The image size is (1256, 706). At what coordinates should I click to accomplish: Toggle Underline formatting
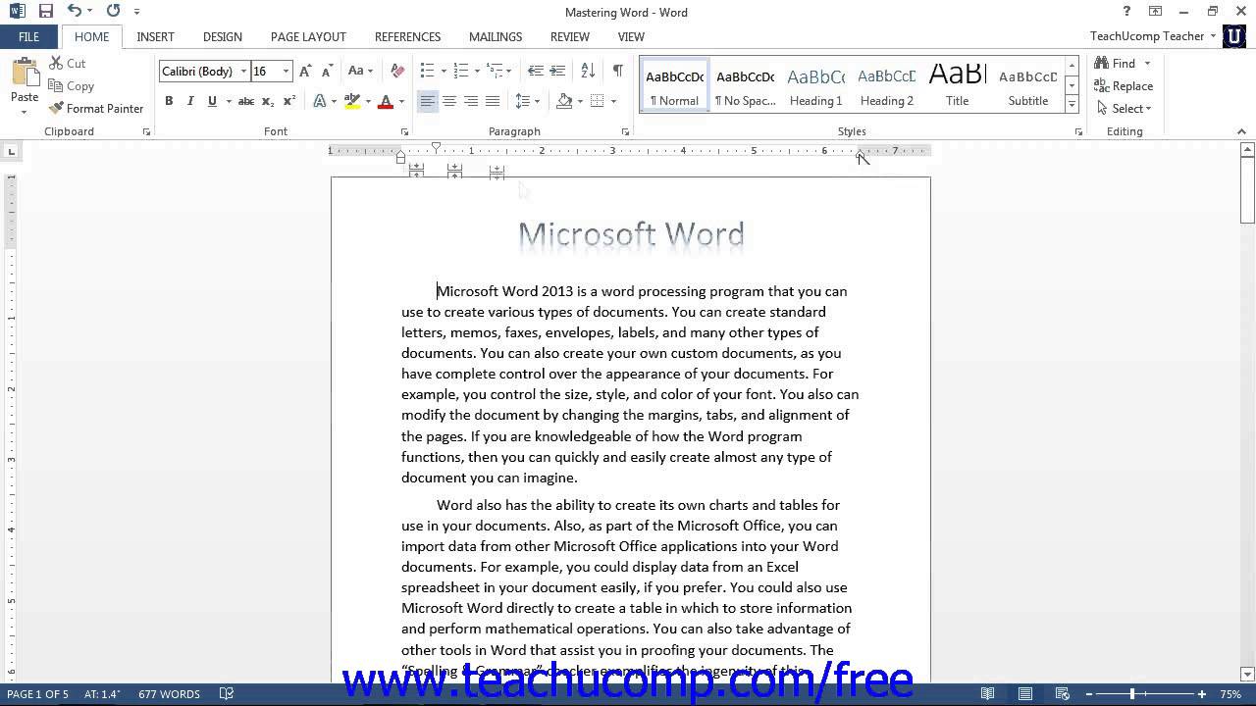click(x=212, y=101)
